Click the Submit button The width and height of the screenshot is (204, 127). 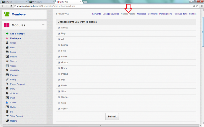(112, 117)
